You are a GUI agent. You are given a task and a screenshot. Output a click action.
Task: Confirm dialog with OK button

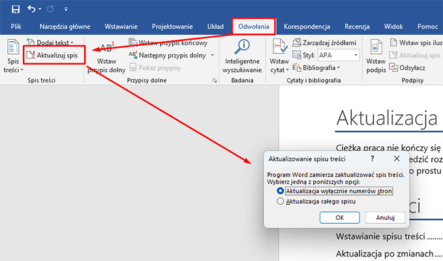click(340, 217)
